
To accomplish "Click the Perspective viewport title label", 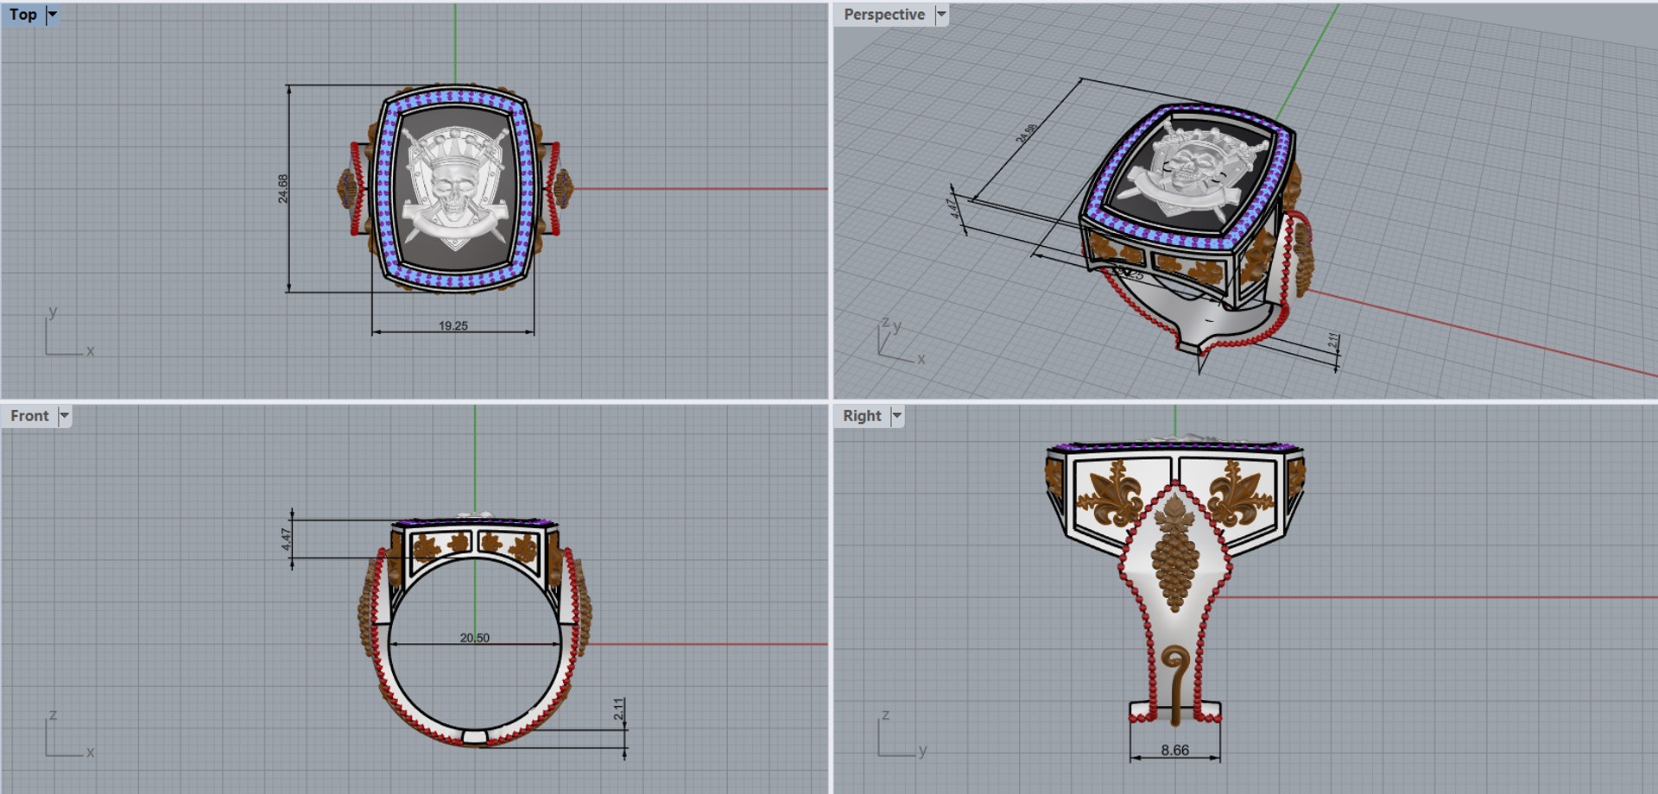I will coord(883,15).
